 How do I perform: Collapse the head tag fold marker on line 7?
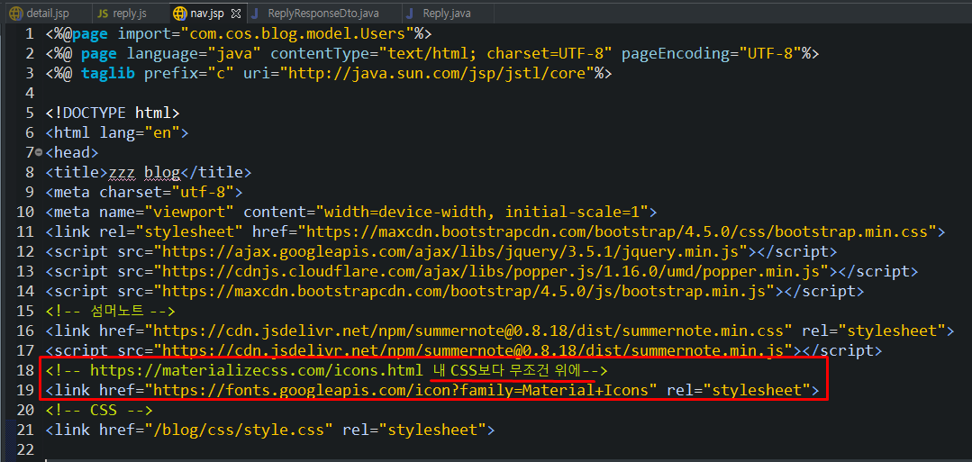39,152
